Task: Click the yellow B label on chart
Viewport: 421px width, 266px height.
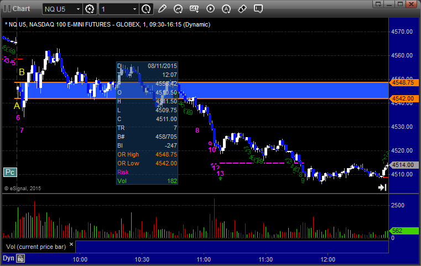Action: pyautogui.click(x=22, y=72)
